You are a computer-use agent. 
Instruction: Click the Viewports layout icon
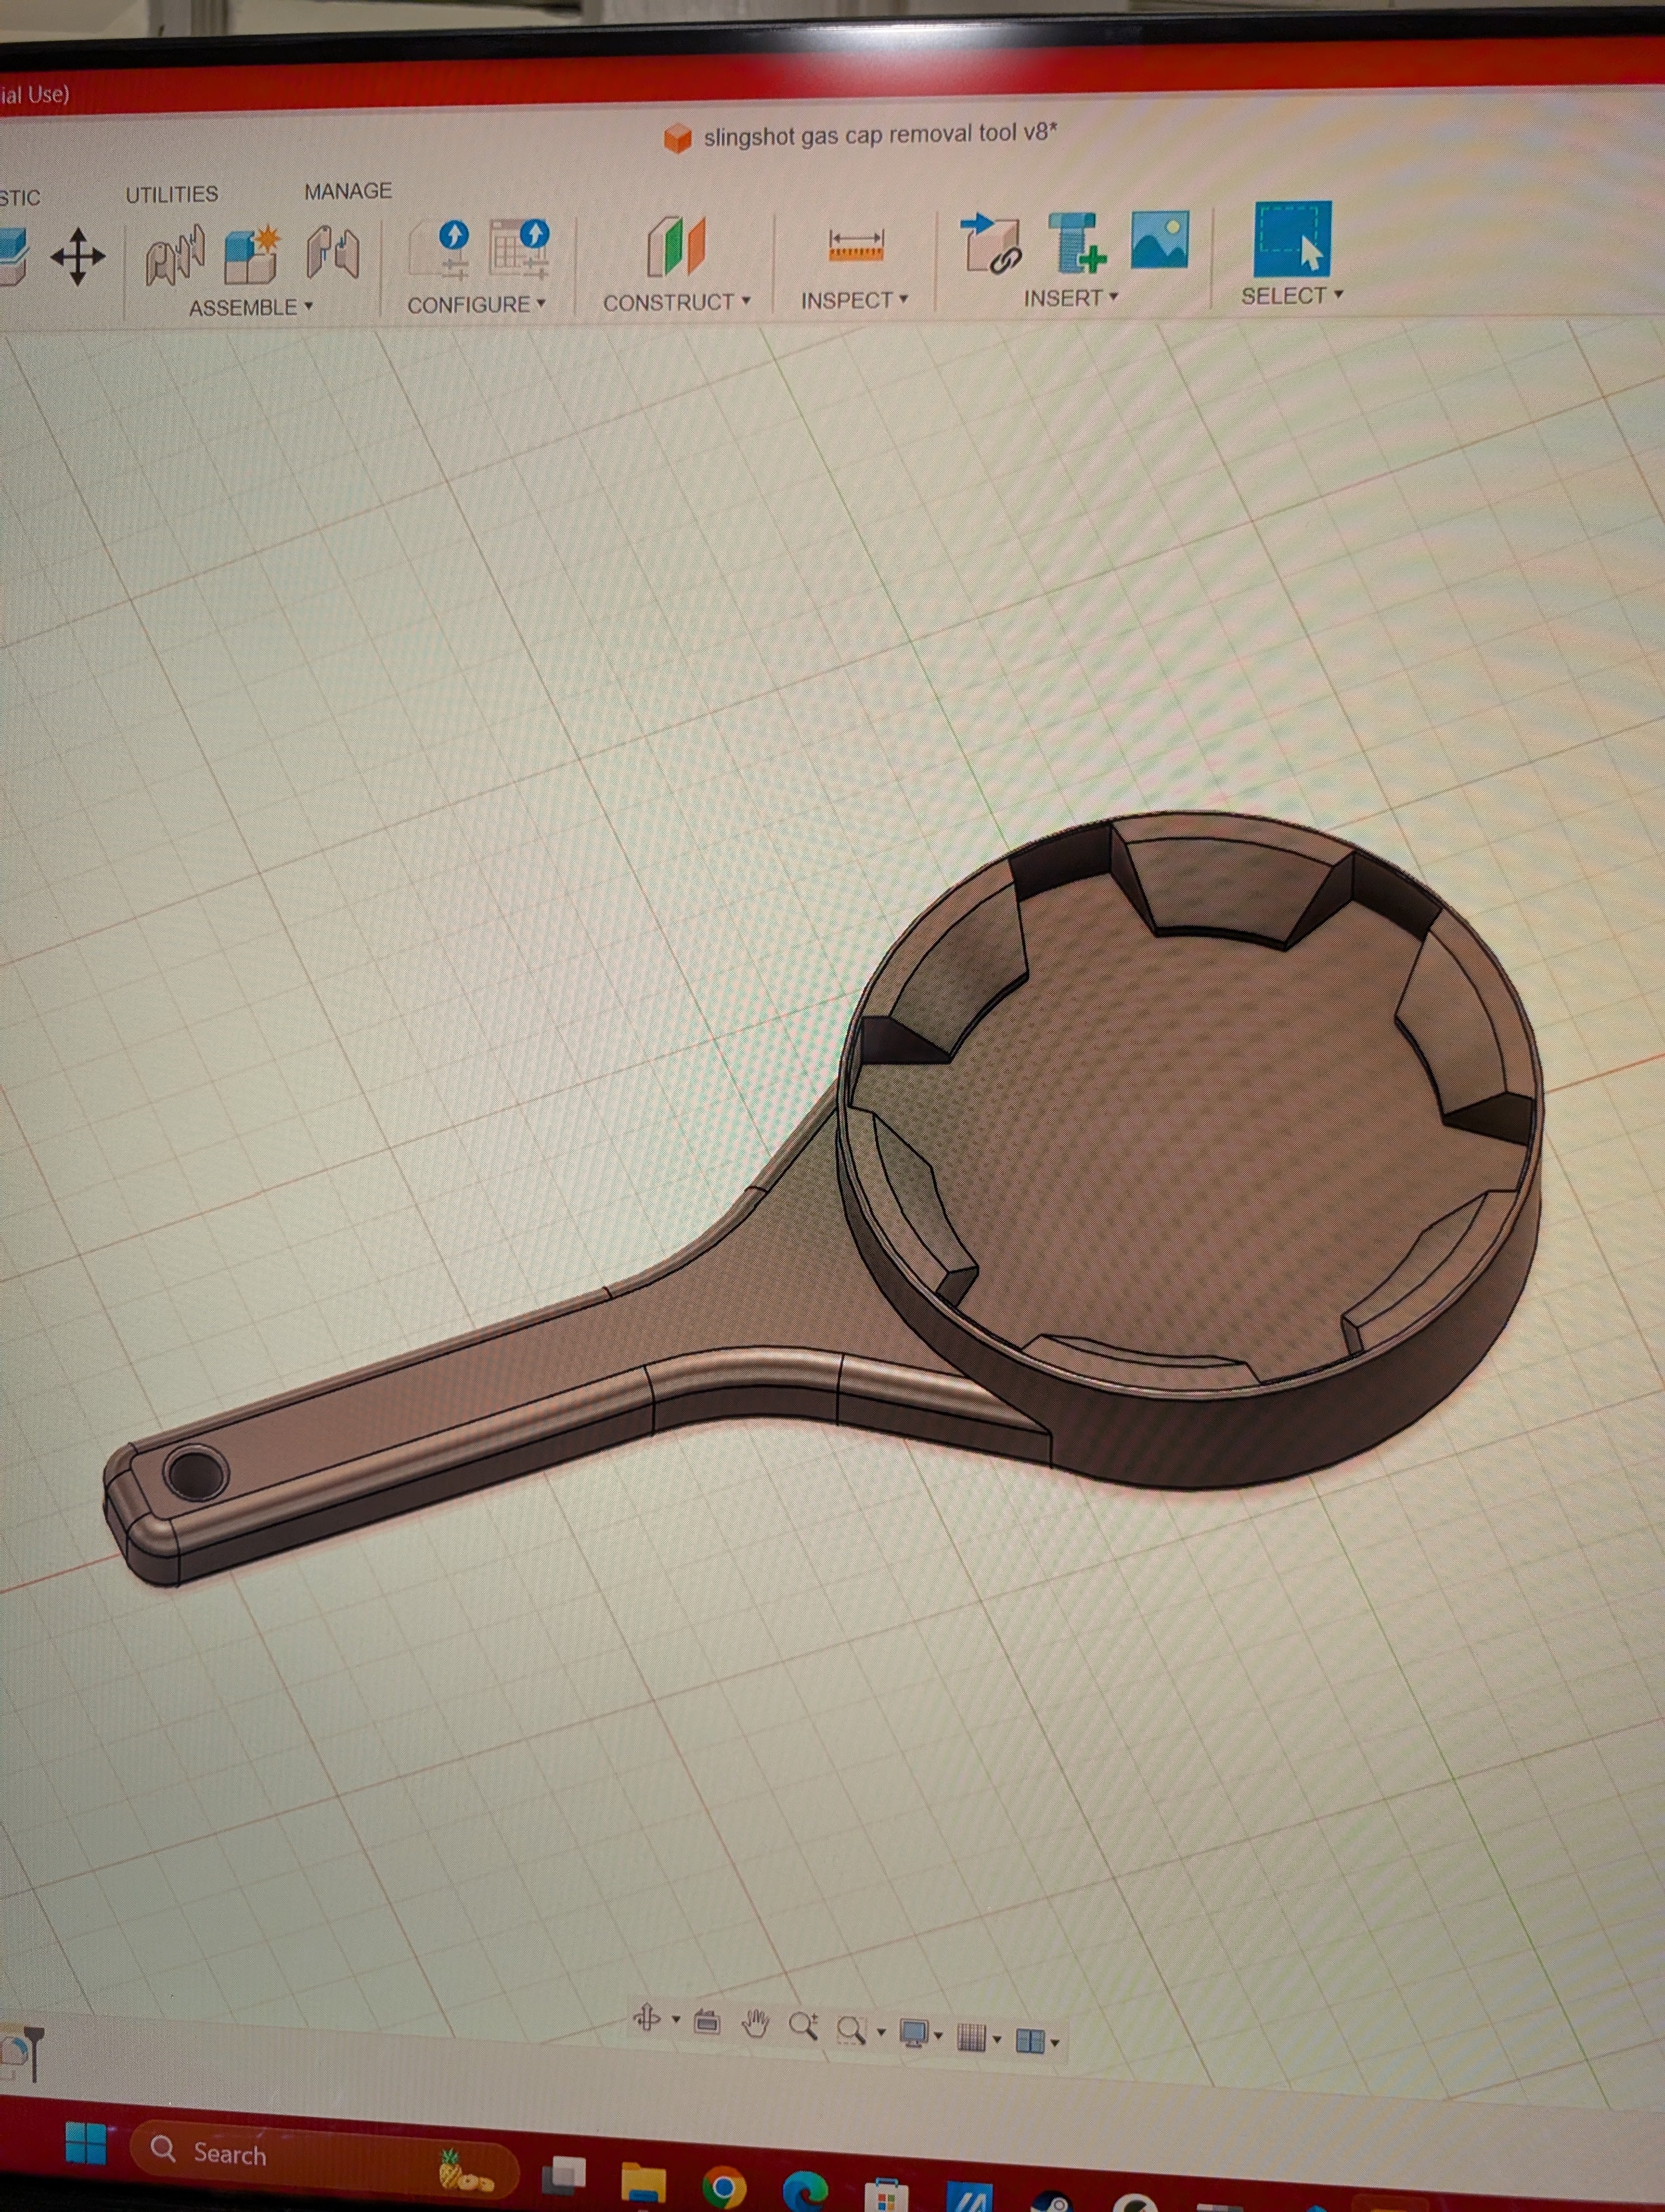(x=1029, y=2040)
